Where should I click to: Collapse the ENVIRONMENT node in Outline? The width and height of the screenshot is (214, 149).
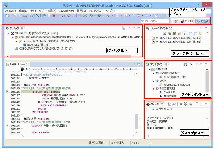[x=153, y=73]
